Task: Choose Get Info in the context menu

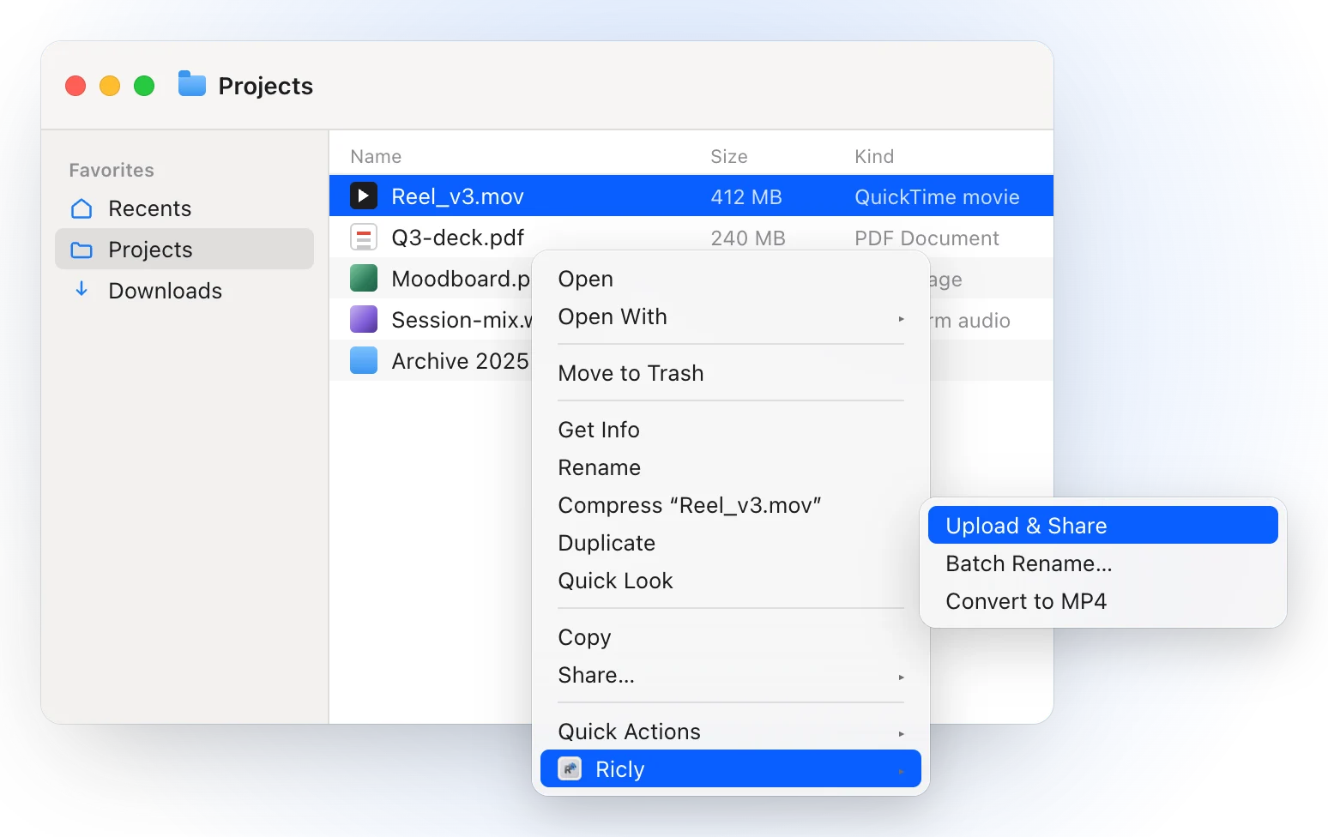Action: pos(731,430)
